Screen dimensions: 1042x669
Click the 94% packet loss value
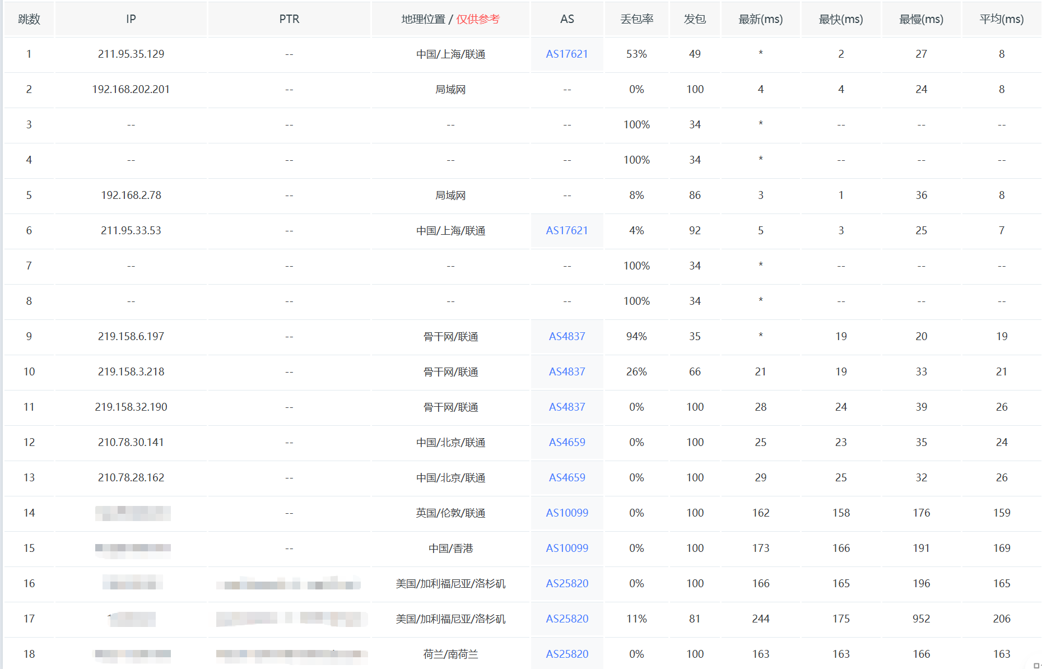pos(636,336)
